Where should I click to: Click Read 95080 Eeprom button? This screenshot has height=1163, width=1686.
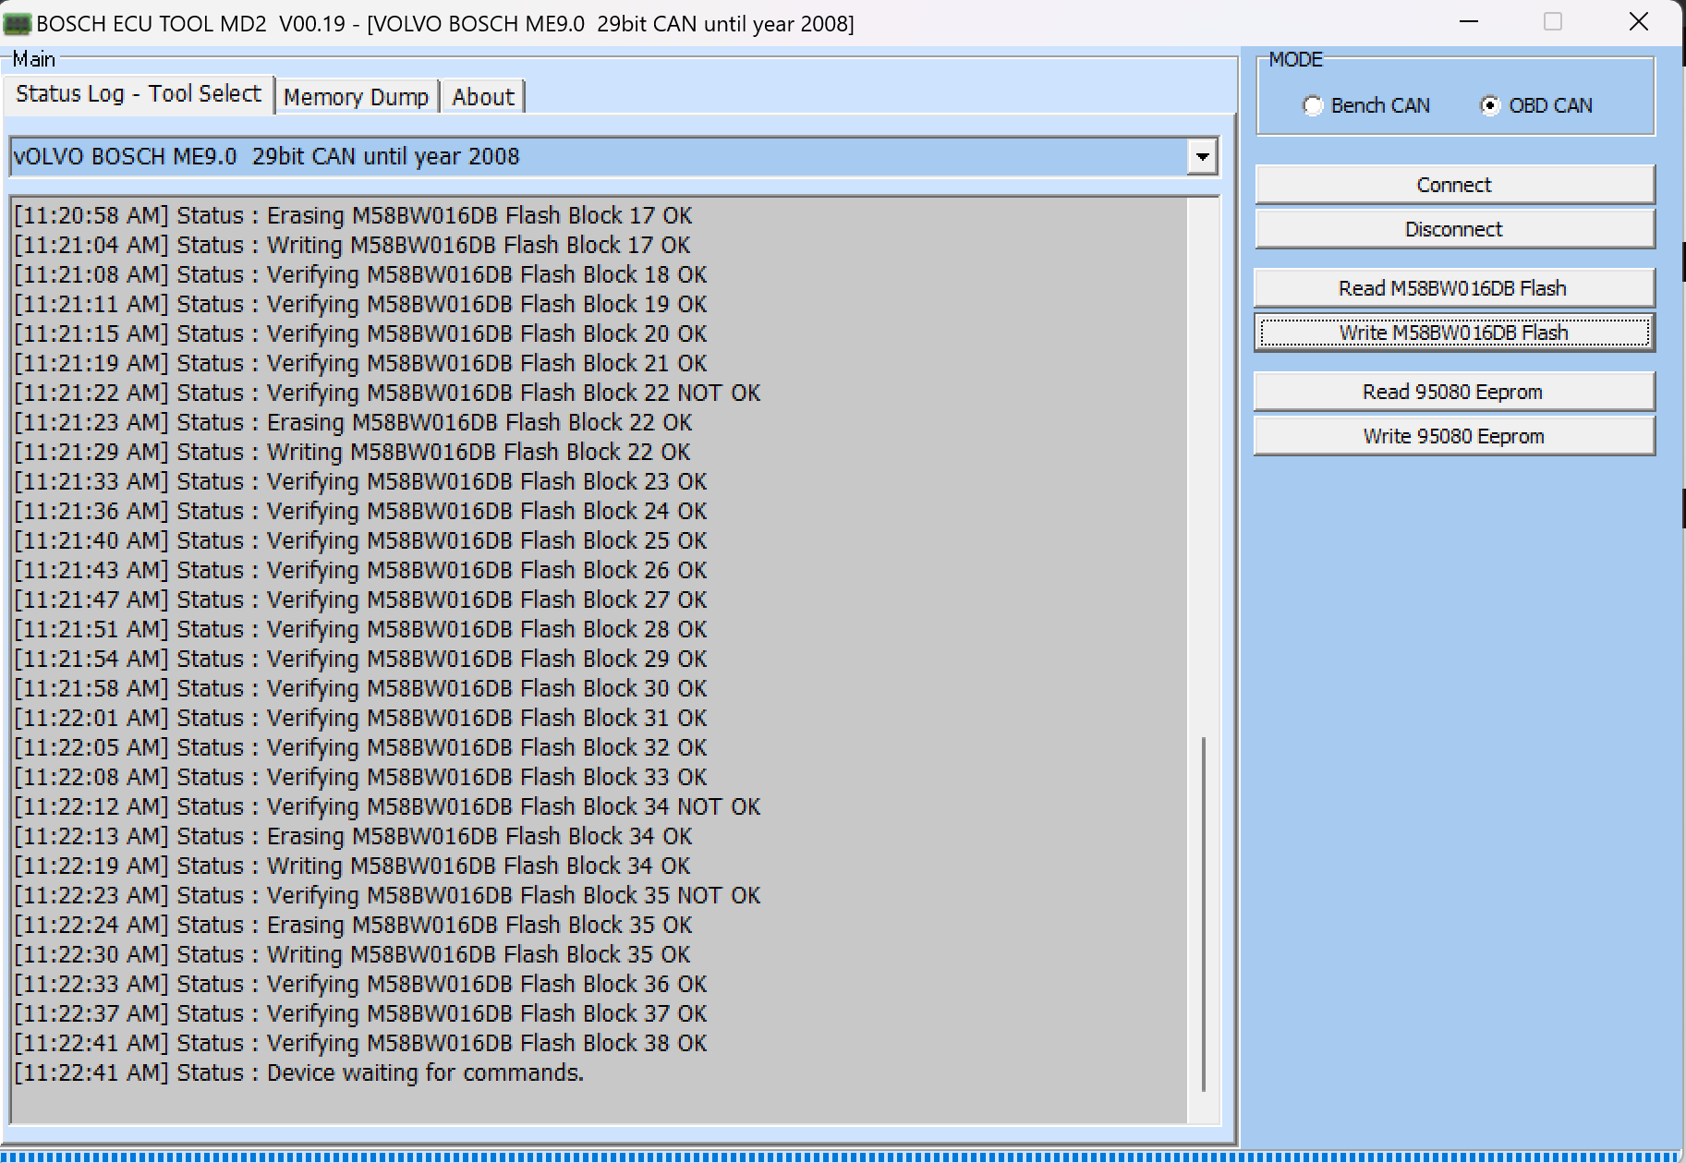point(1454,392)
